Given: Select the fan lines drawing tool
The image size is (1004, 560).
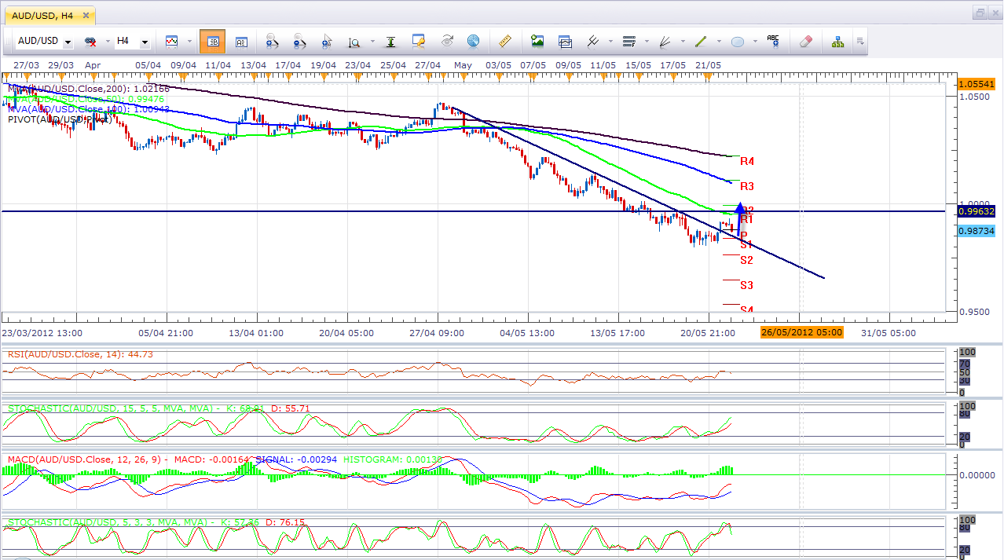Looking at the screenshot, I should tap(665, 41).
